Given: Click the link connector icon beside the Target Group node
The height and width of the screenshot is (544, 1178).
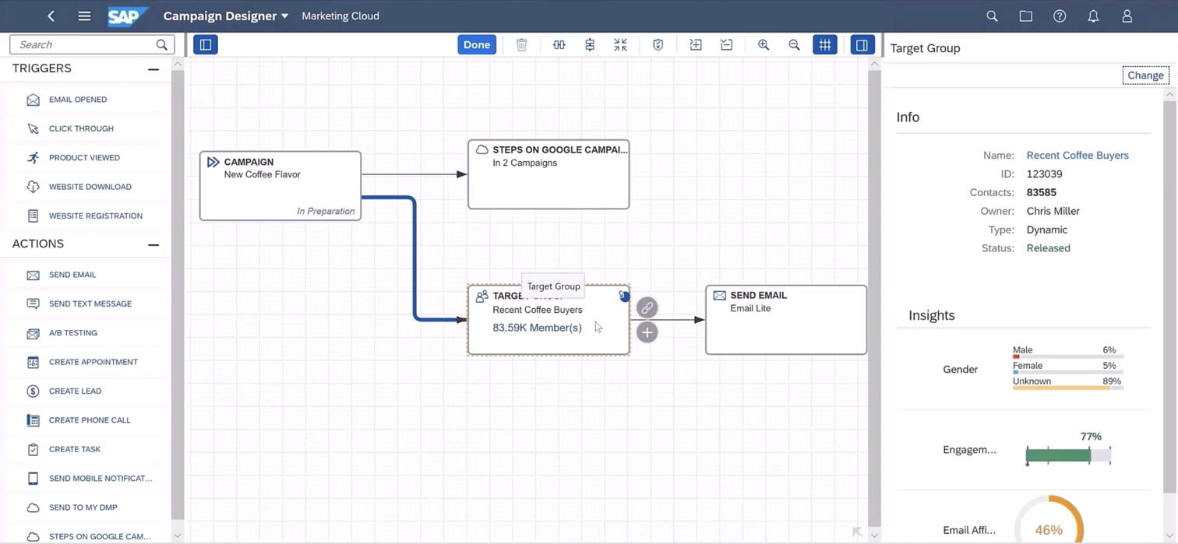Looking at the screenshot, I should pyautogui.click(x=647, y=307).
